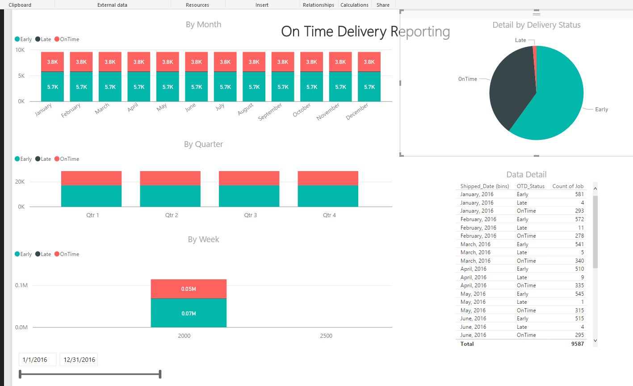
Task: Click the Count of Job column header
Action: point(568,186)
